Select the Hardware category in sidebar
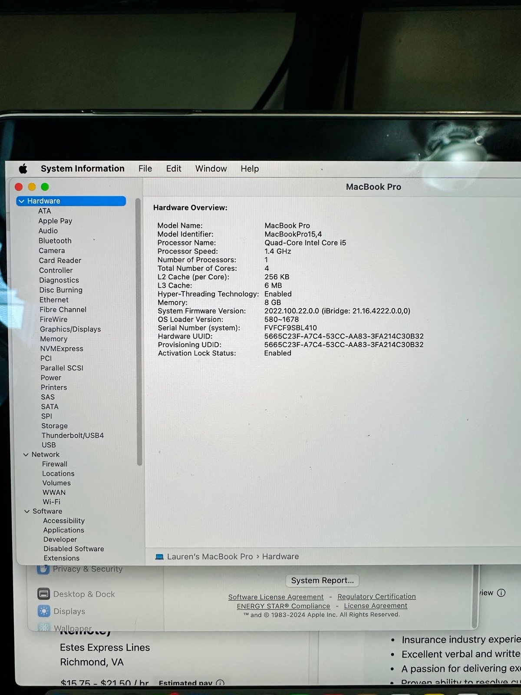Image resolution: width=521 pixels, height=695 pixels. tap(71, 201)
